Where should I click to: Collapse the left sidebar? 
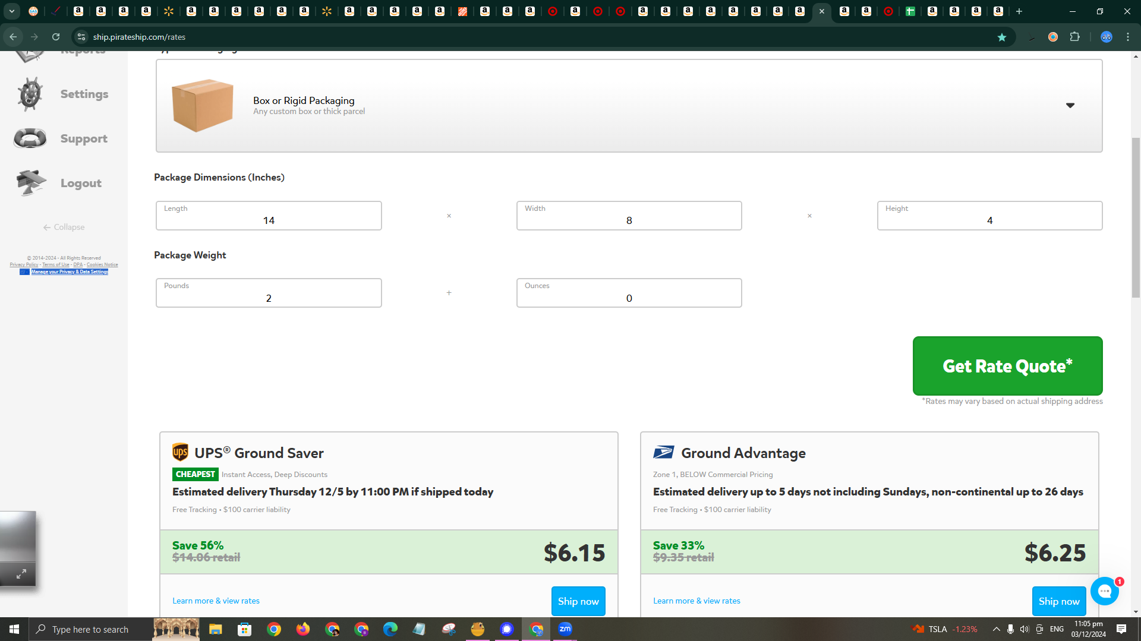[x=64, y=227]
